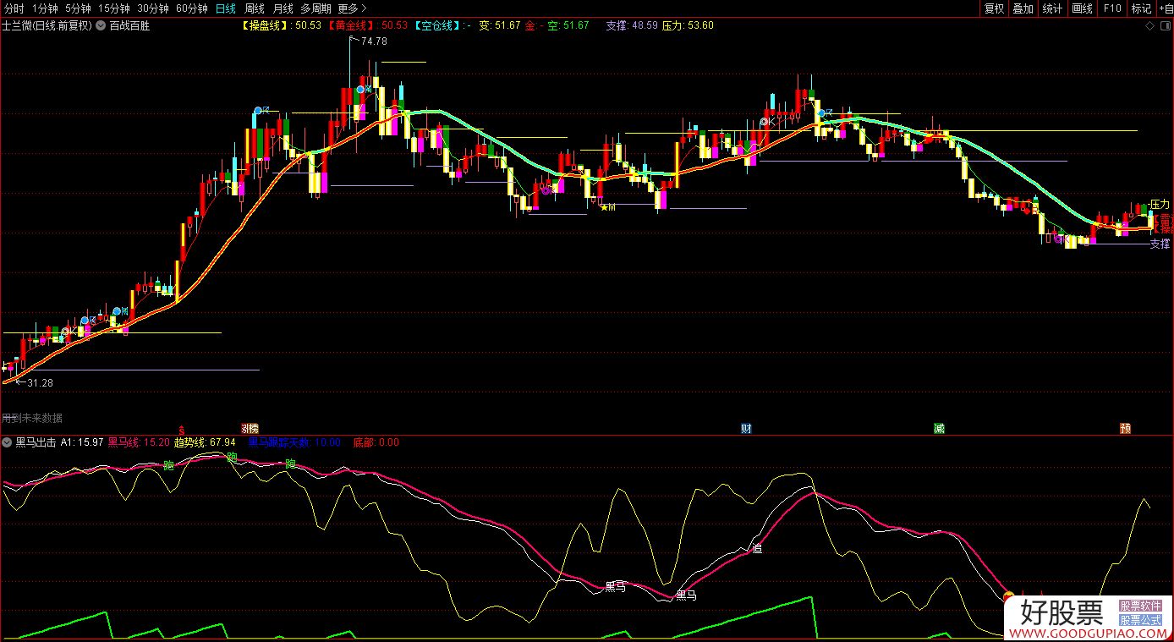
Task: Click the red S marker on timeline
Action: (x=181, y=429)
